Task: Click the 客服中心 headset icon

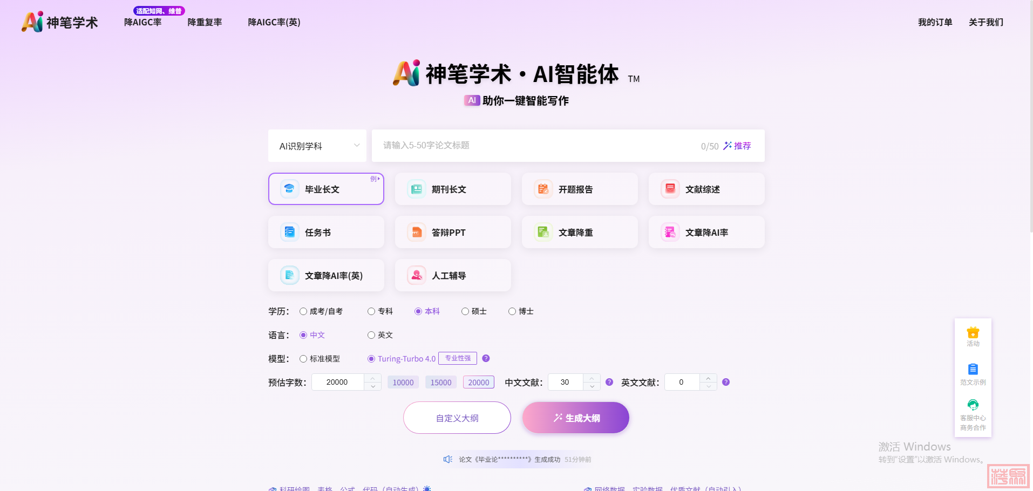Action: click(973, 405)
